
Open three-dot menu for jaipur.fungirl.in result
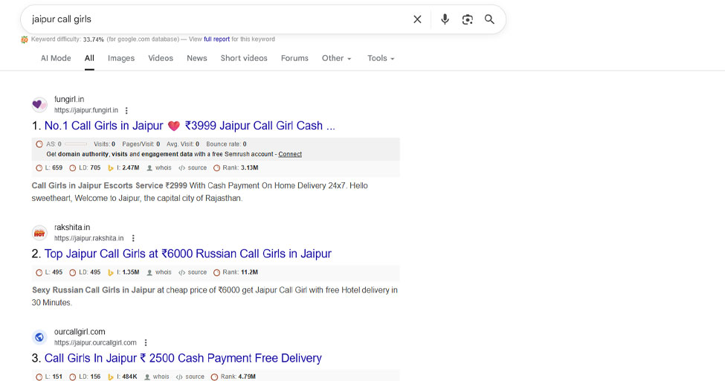(126, 111)
